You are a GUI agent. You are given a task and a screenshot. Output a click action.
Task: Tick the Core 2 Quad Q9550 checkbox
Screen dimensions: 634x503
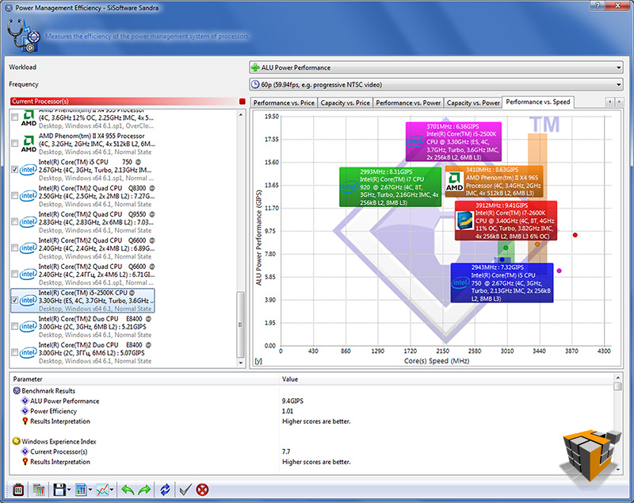tap(14, 222)
